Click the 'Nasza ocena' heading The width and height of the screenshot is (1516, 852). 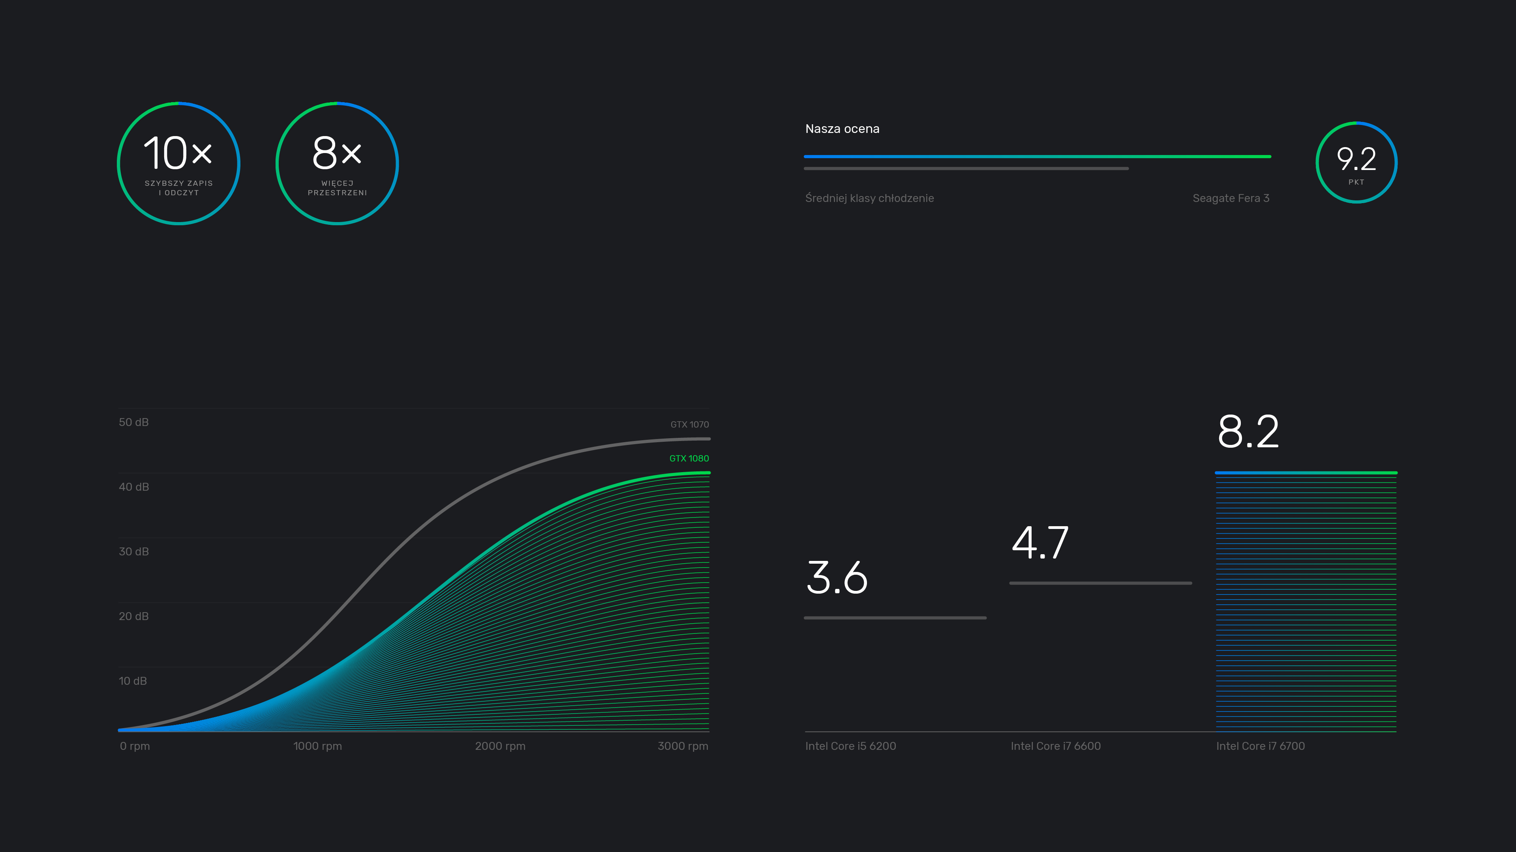click(x=842, y=129)
